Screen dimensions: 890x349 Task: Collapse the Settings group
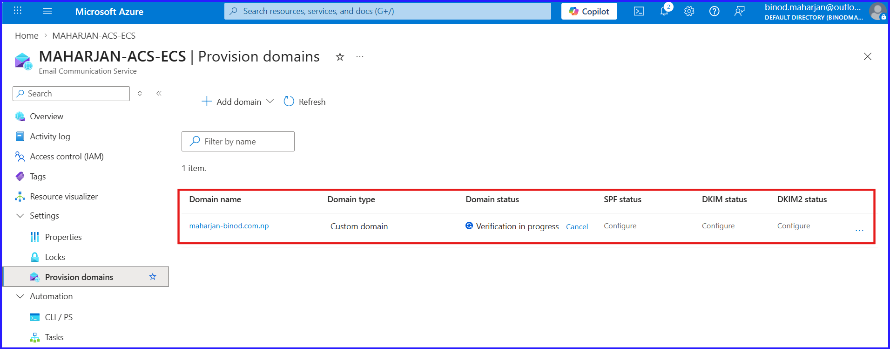(x=20, y=216)
